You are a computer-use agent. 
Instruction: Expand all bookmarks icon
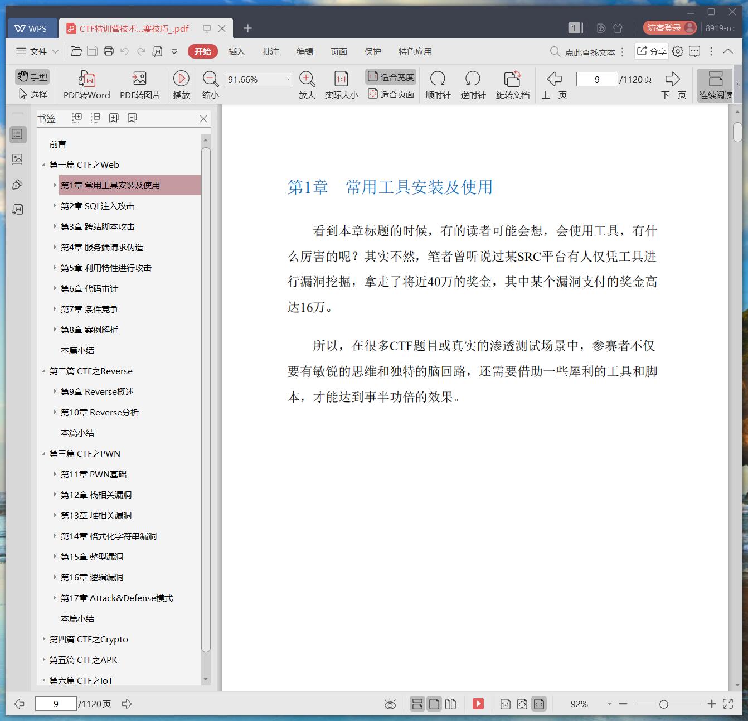pos(77,118)
